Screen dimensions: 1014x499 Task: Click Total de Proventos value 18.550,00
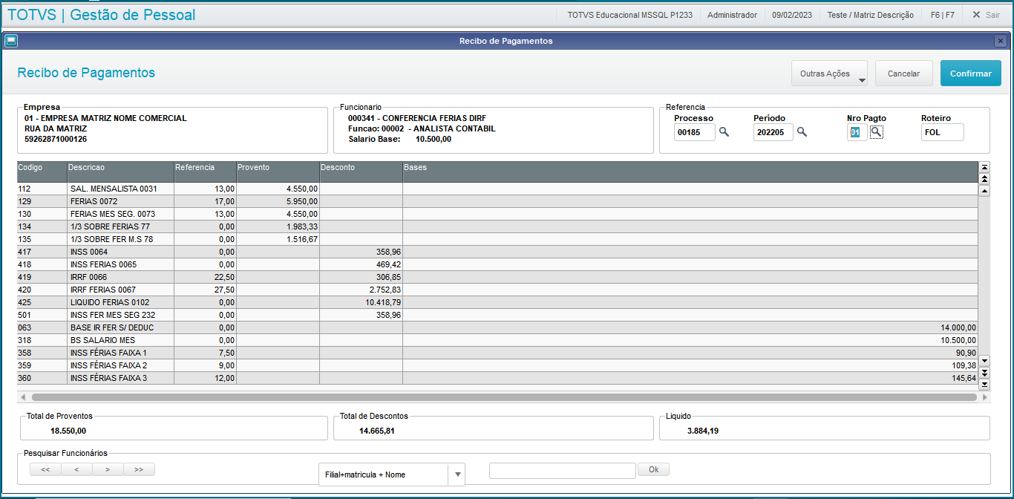68,431
